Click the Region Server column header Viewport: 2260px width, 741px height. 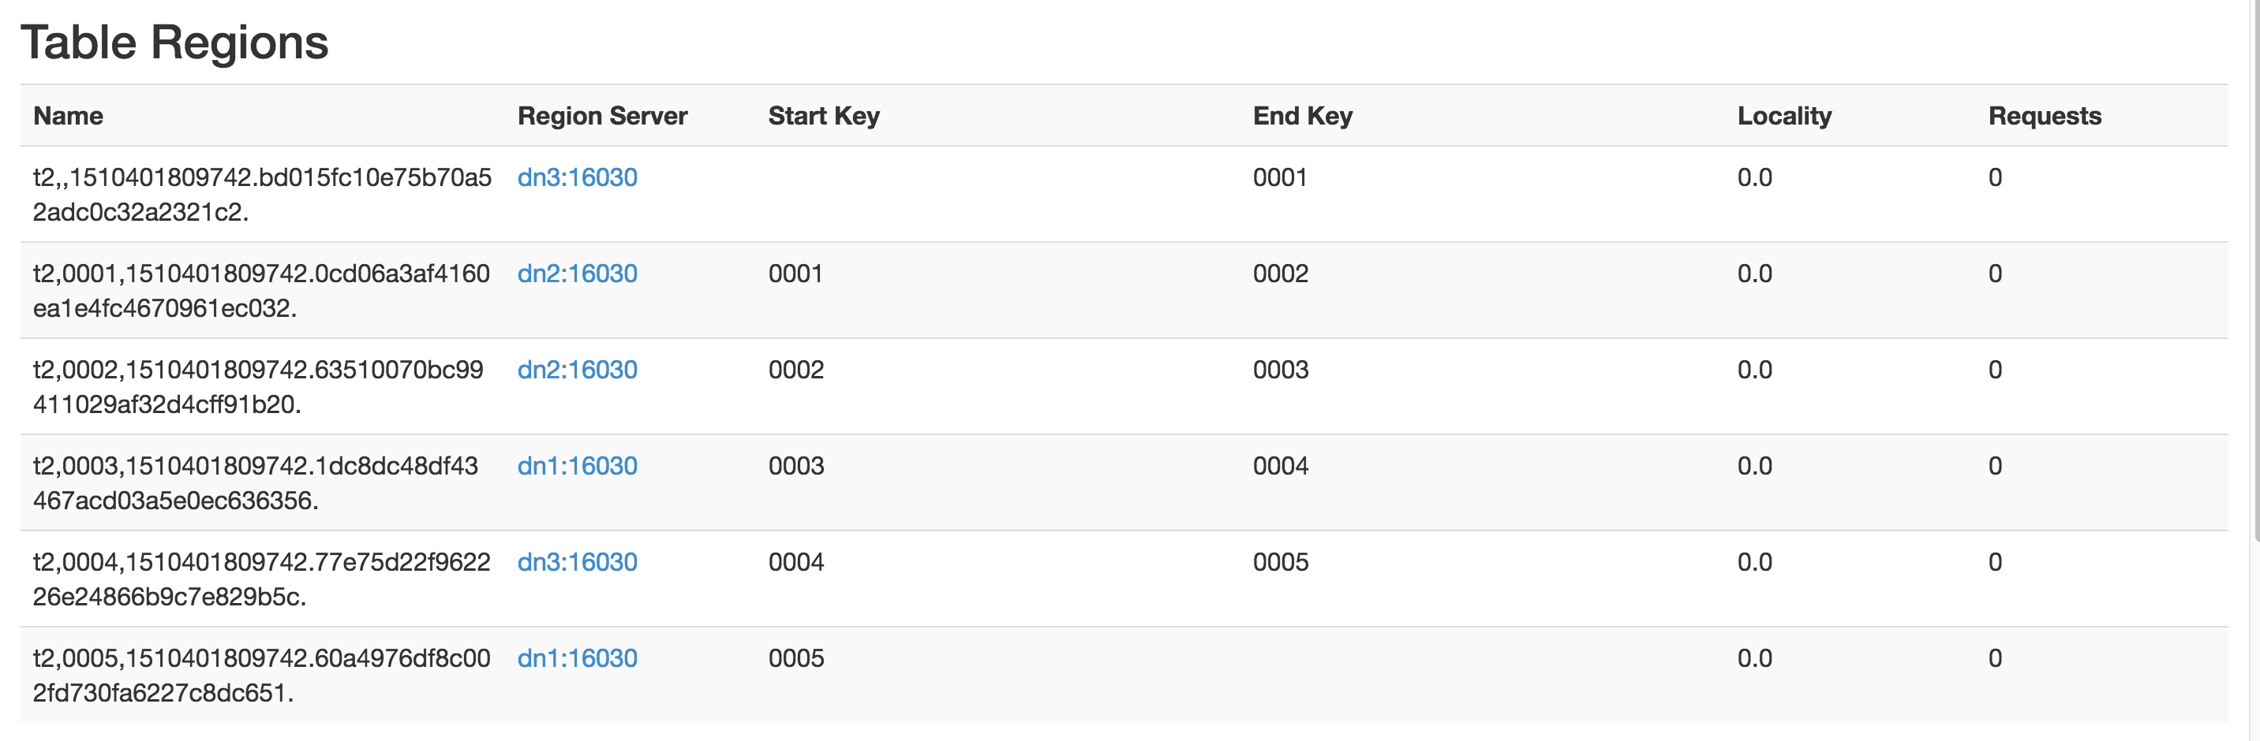(x=602, y=116)
